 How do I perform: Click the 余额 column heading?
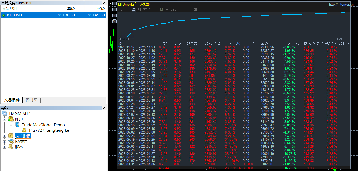coord(264,43)
